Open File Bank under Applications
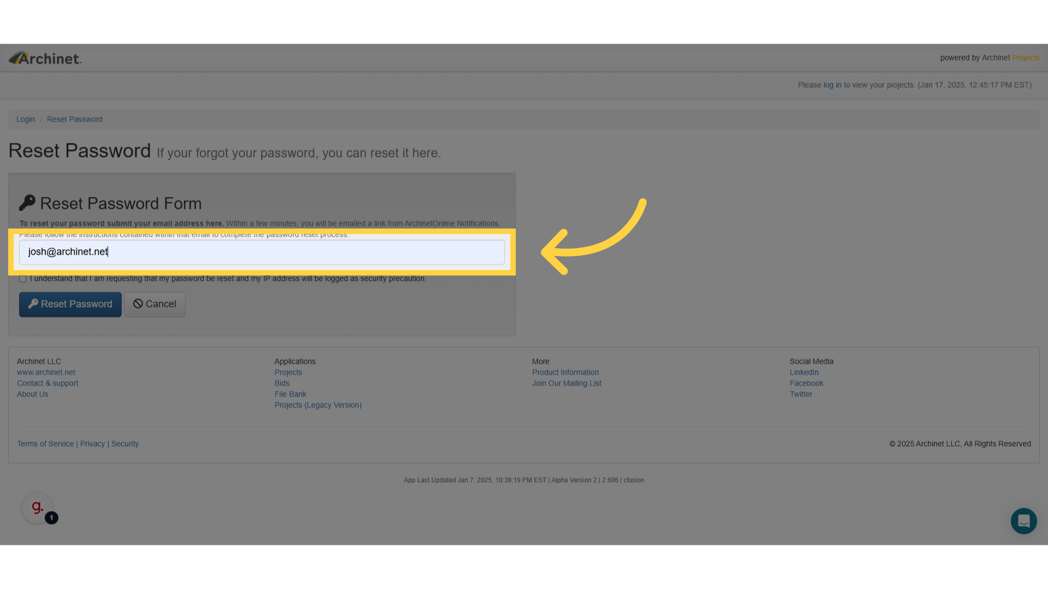This screenshot has height=589, width=1048. click(x=290, y=394)
